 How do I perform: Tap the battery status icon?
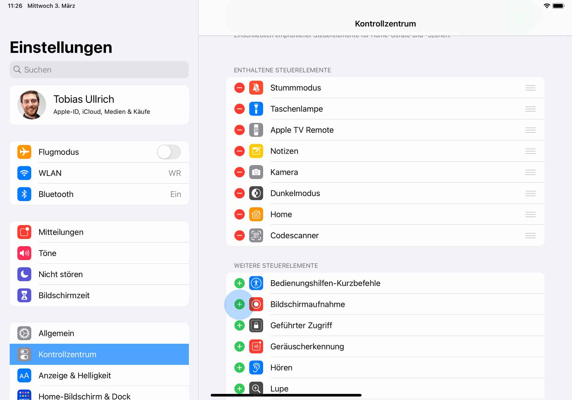pos(559,6)
